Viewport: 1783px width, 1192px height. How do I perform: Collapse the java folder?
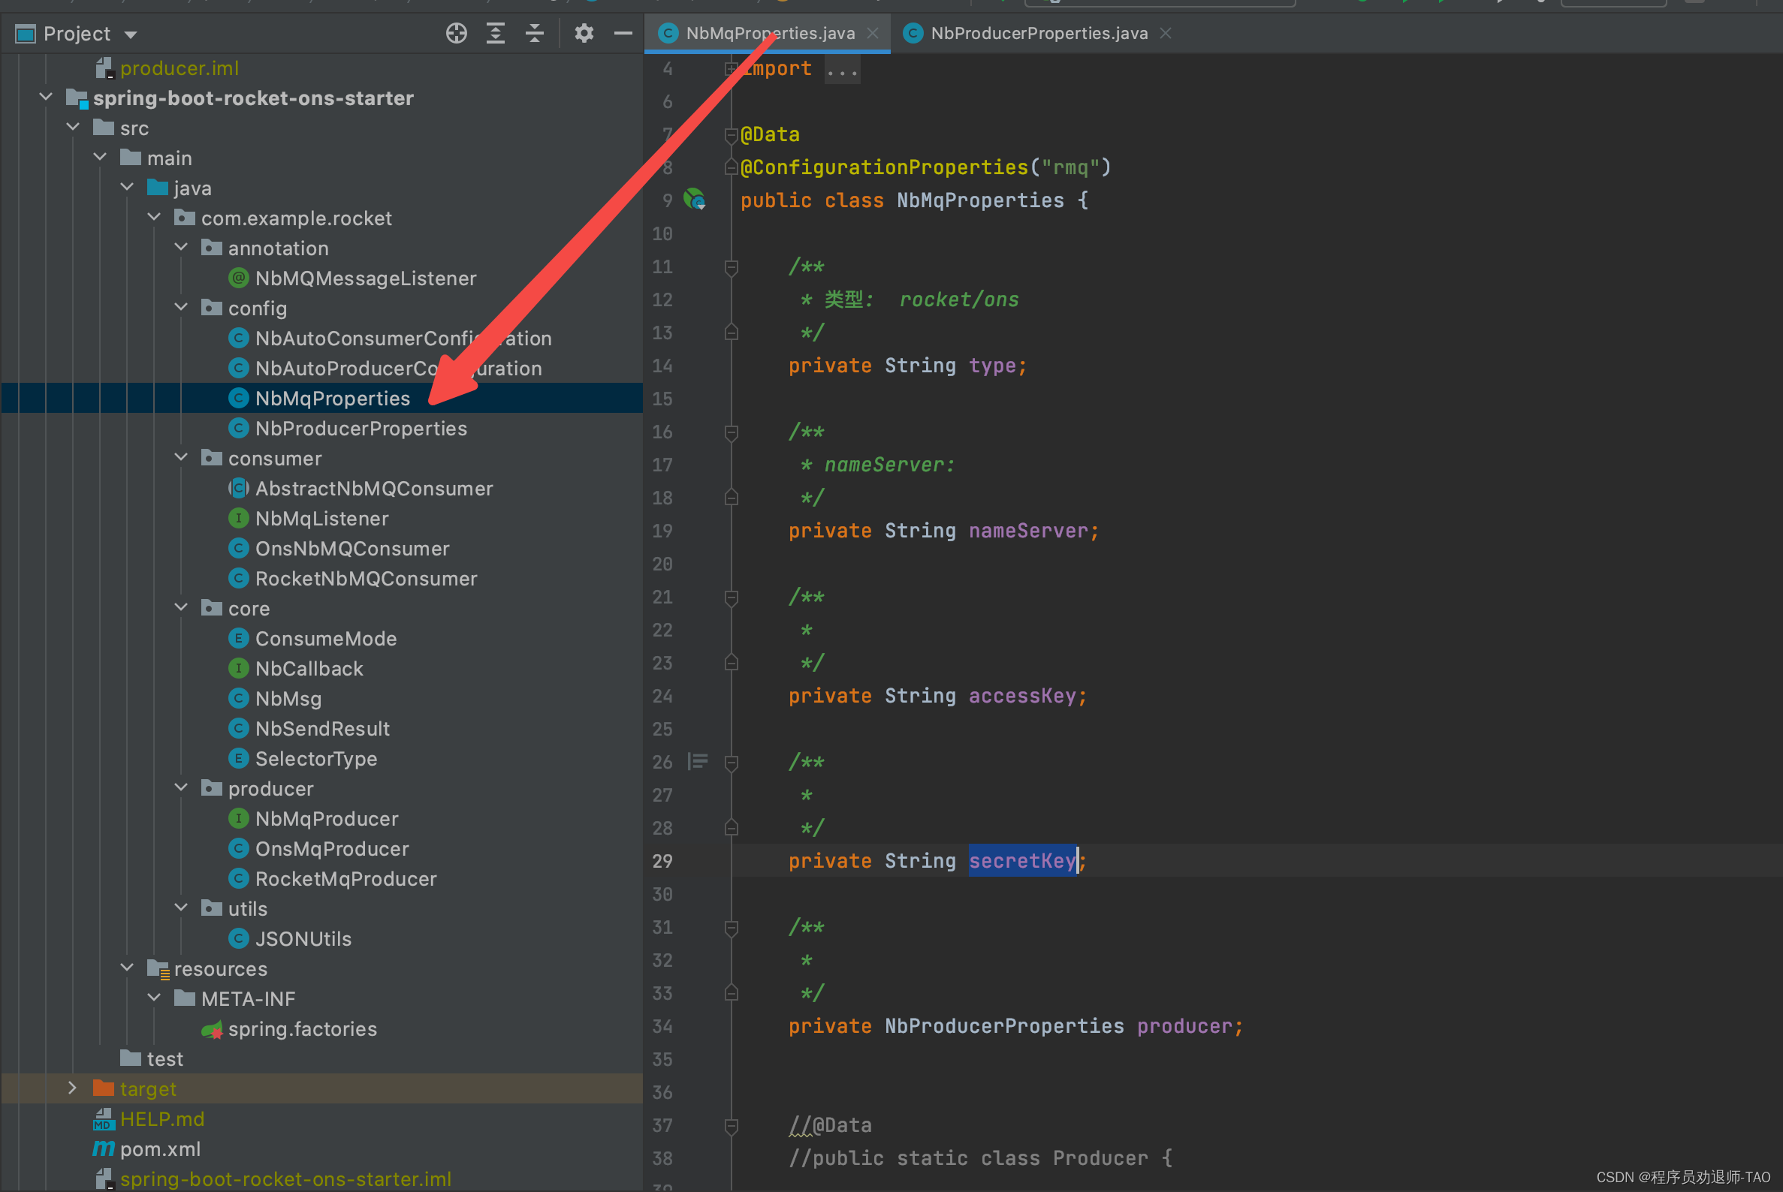click(x=127, y=188)
